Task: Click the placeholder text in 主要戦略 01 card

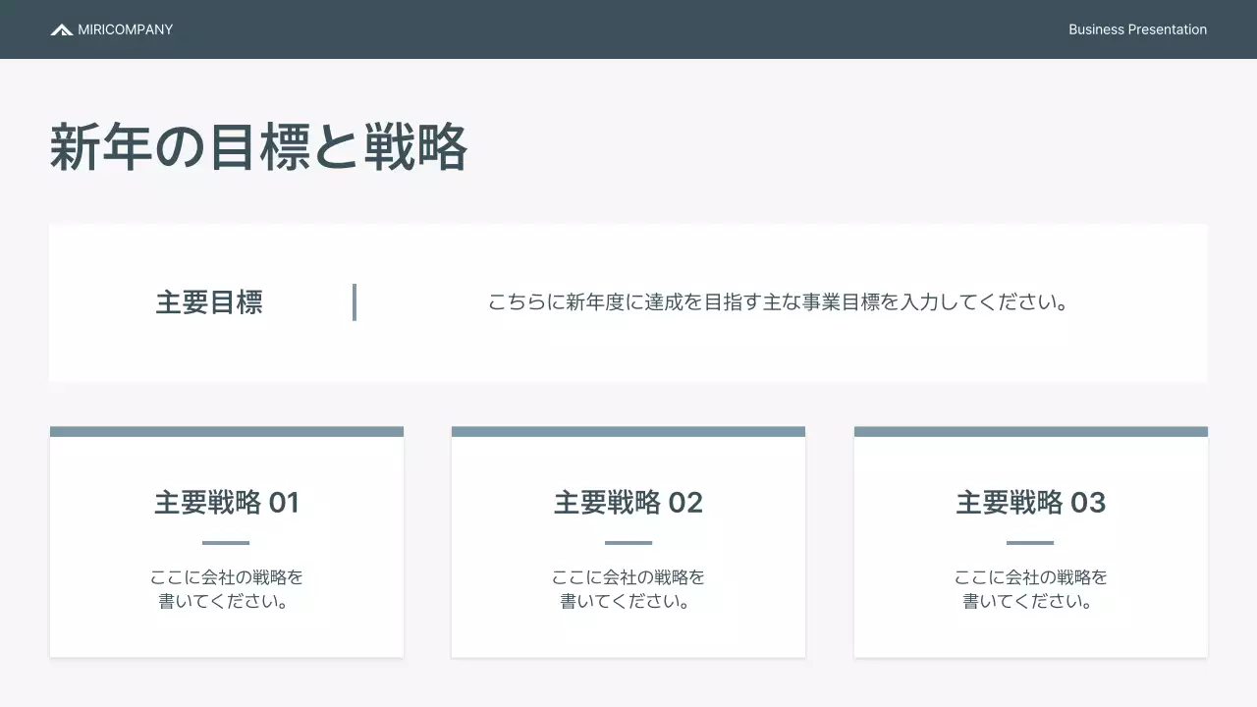Action: point(227,589)
